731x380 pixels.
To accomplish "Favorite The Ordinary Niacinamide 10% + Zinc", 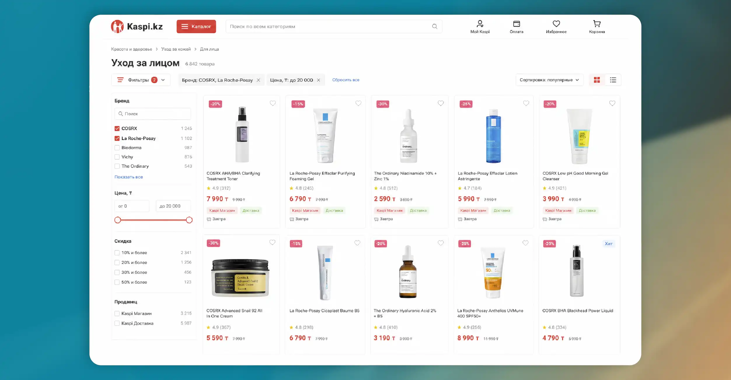I will point(441,103).
